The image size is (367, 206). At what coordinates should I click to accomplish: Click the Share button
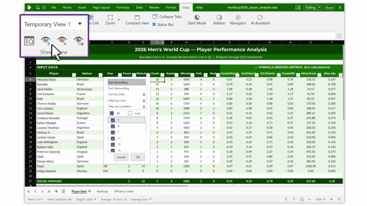(329, 7)
